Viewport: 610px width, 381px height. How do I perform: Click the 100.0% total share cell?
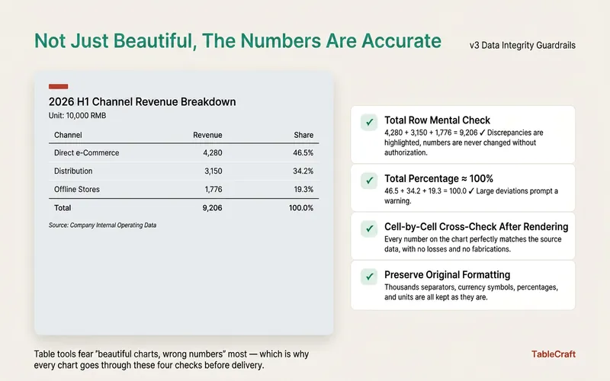pos(300,208)
